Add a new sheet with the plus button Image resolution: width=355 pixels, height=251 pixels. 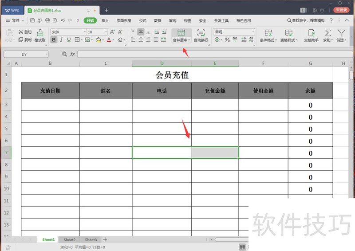coord(105,239)
